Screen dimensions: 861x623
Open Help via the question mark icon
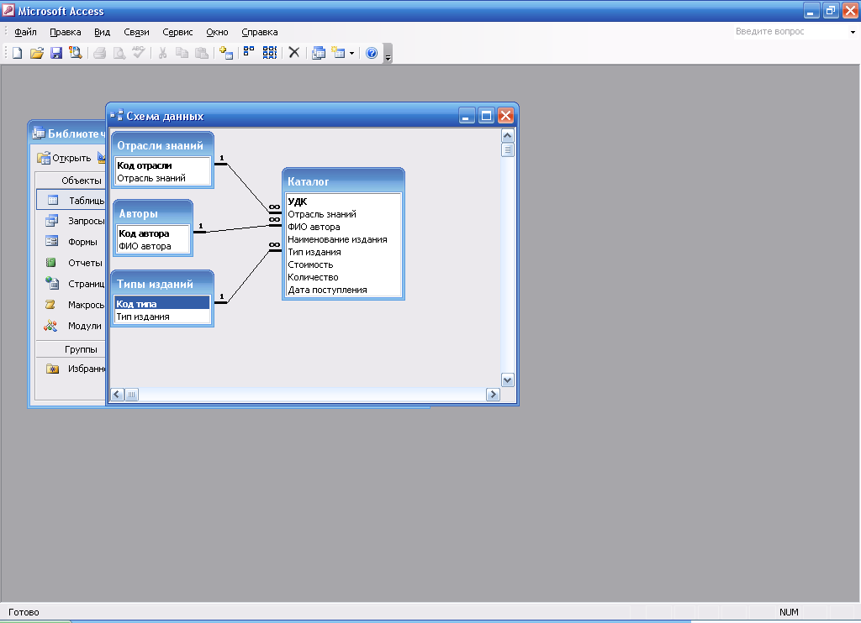pyautogui.click(x=372, y=53)
